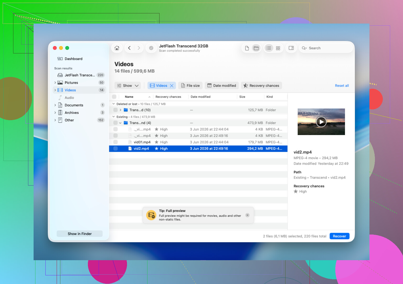The height and width of the screenshot is (284, 403).
Task: Check the Trans...d (10) folder checkbox
Action: click(115, 110)
